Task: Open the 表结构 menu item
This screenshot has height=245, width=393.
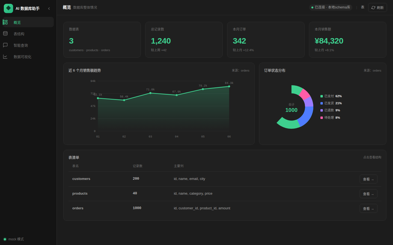Action: point(28,34)
